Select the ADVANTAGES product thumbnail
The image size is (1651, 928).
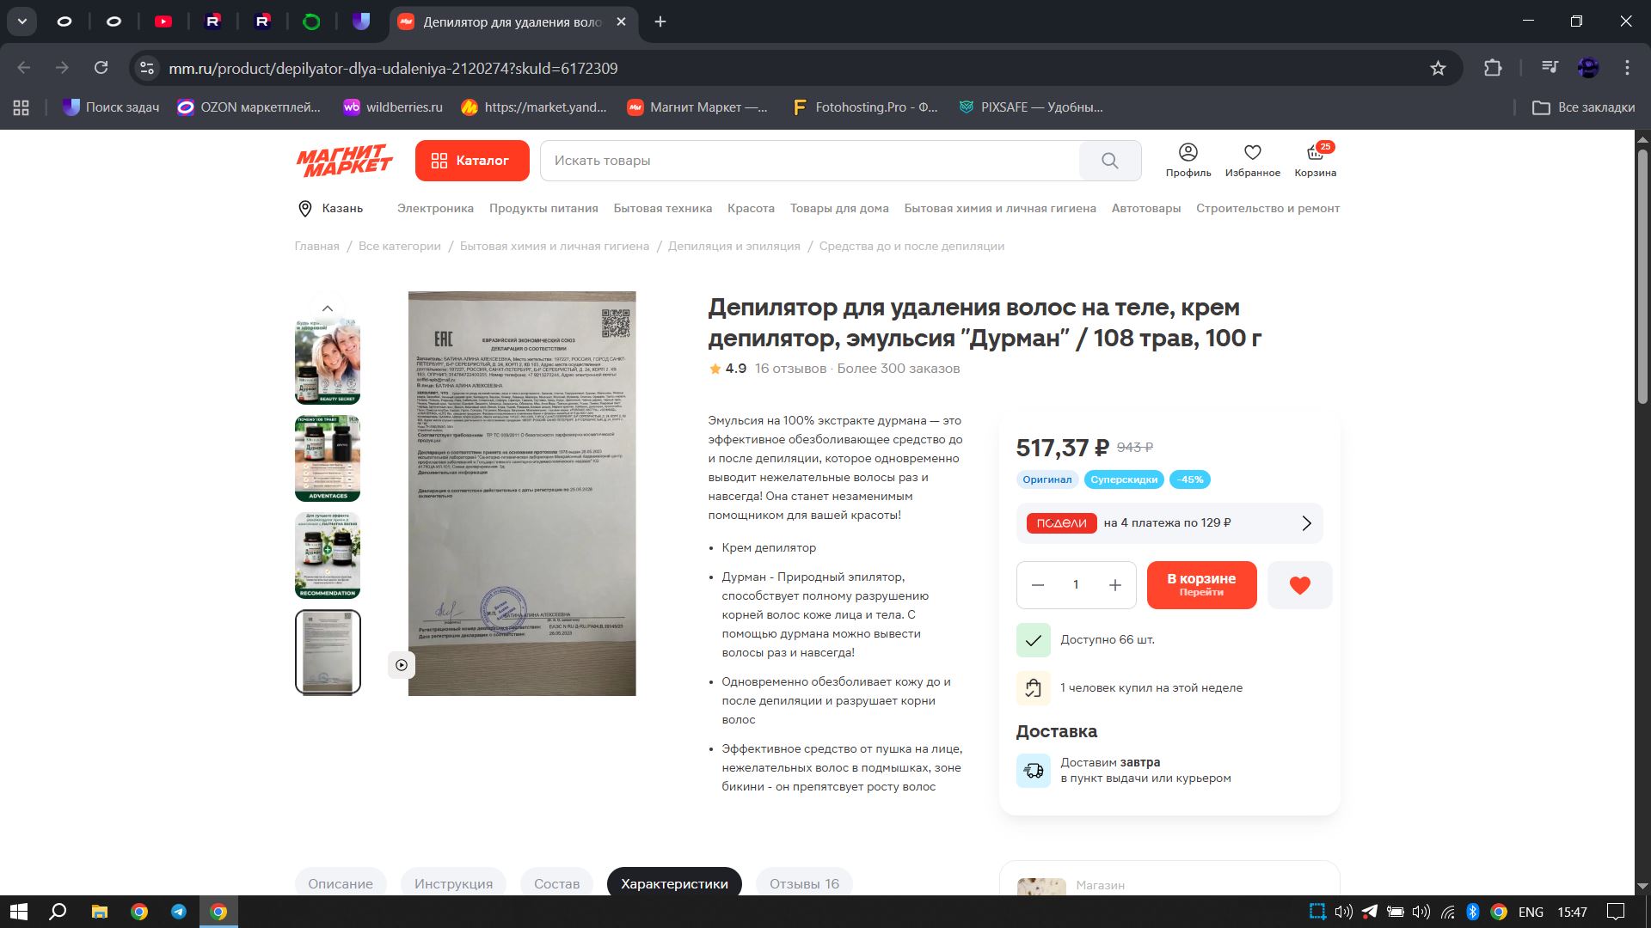tap(328, 459)
